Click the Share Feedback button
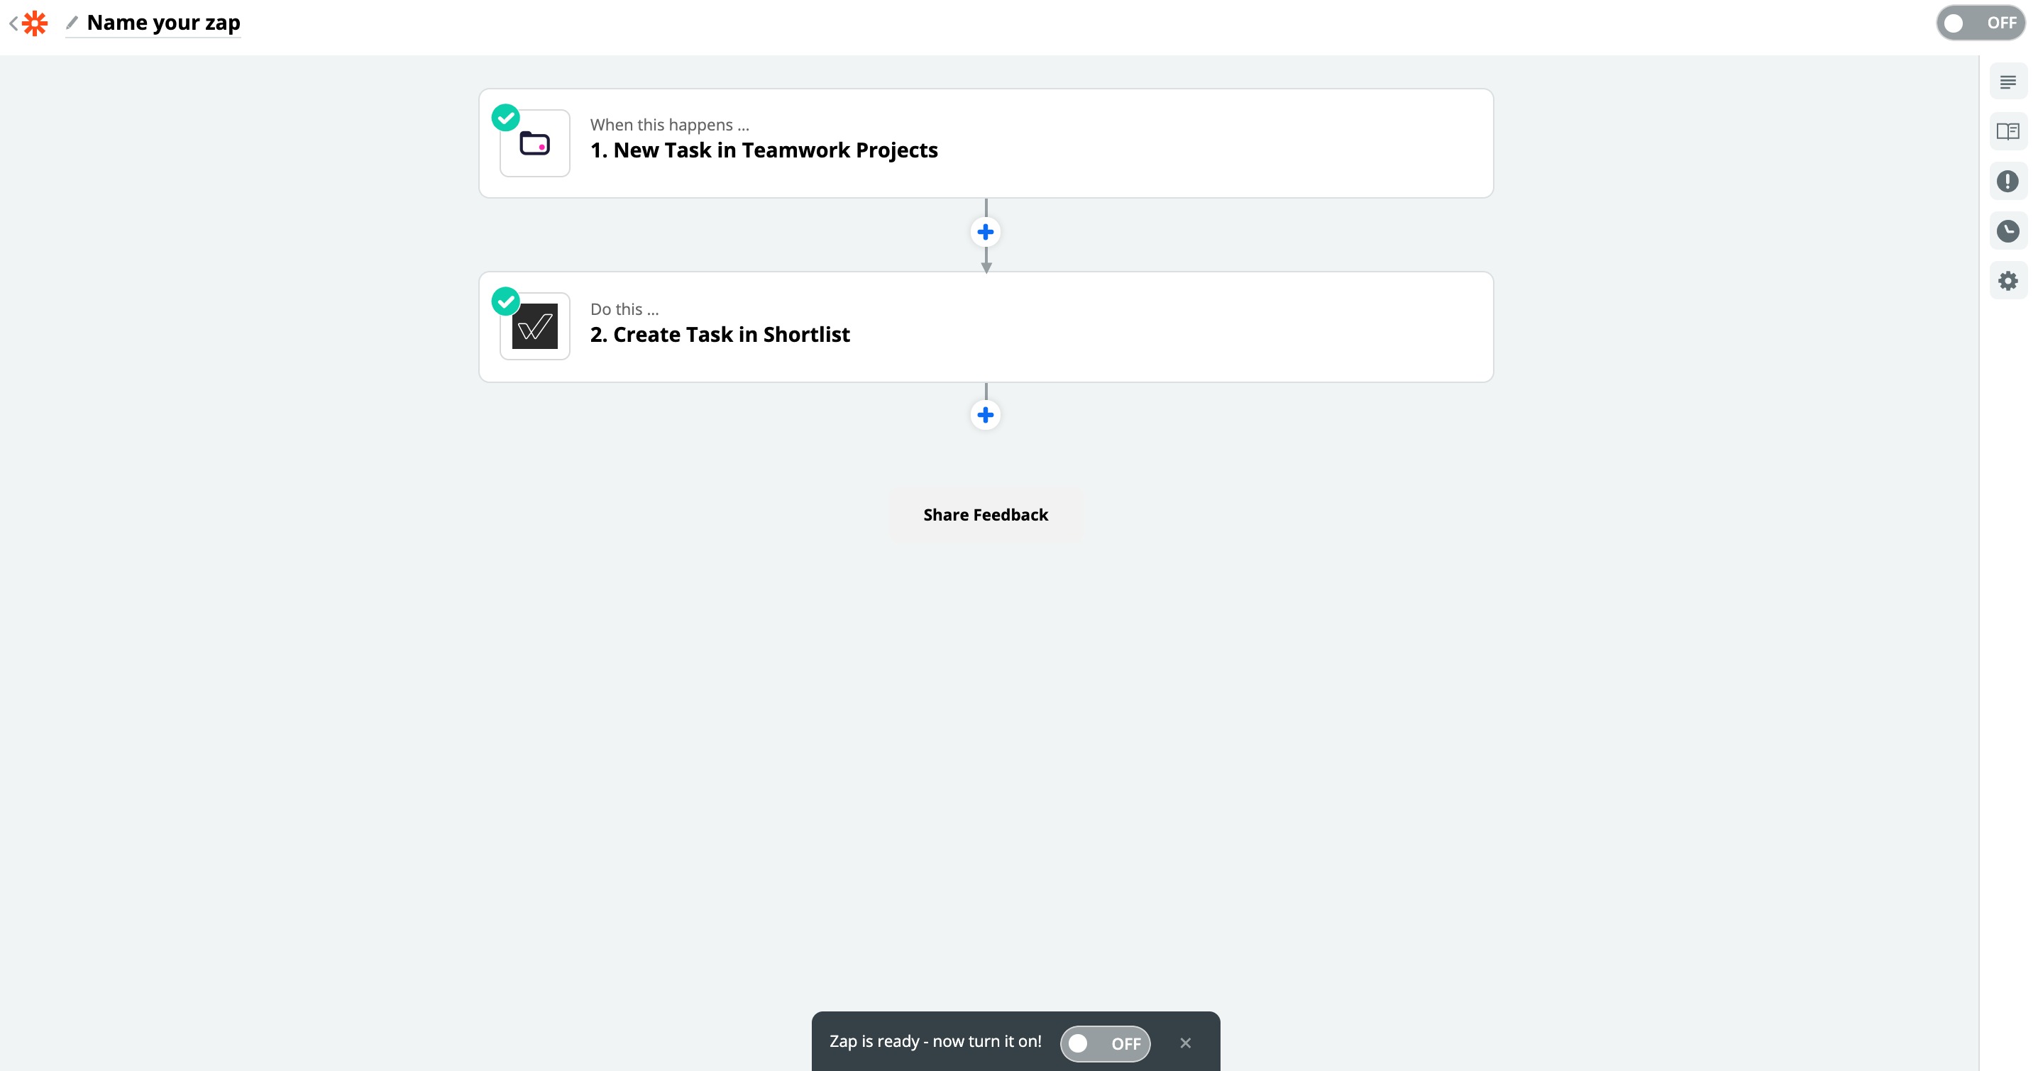This screenshot has width=2038, height=1071. [986, 515]
